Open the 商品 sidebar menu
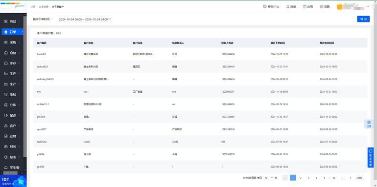Viewport: 377px width, 187px height. point(12,21)
